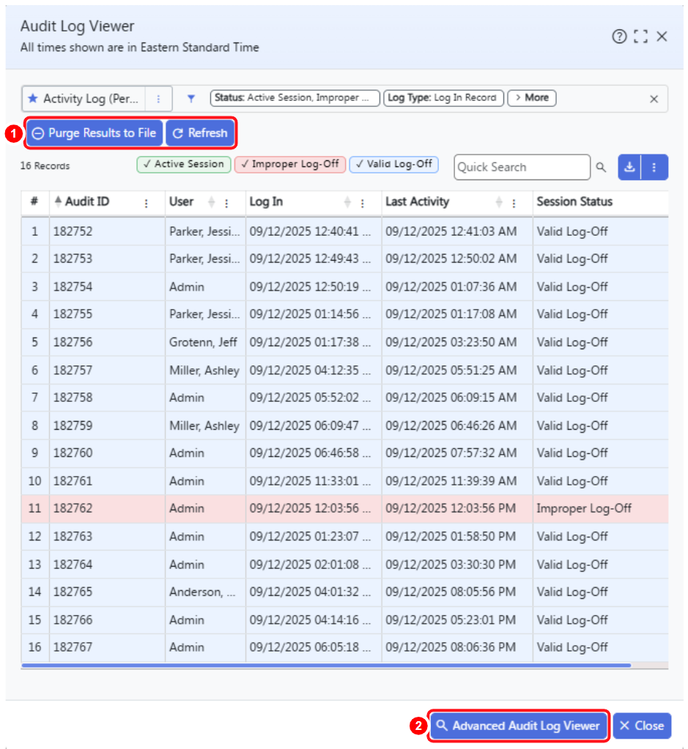Click the download export icon
This screenshot has height=749, width=688.
pos(629,167)
